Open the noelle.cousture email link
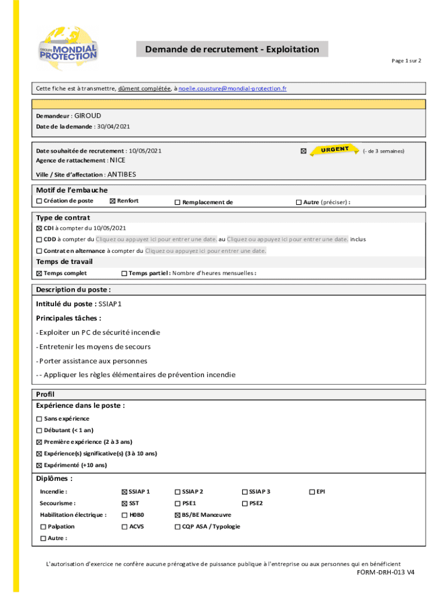The width and height of the screenshot is (447, 594). (232, 89)
